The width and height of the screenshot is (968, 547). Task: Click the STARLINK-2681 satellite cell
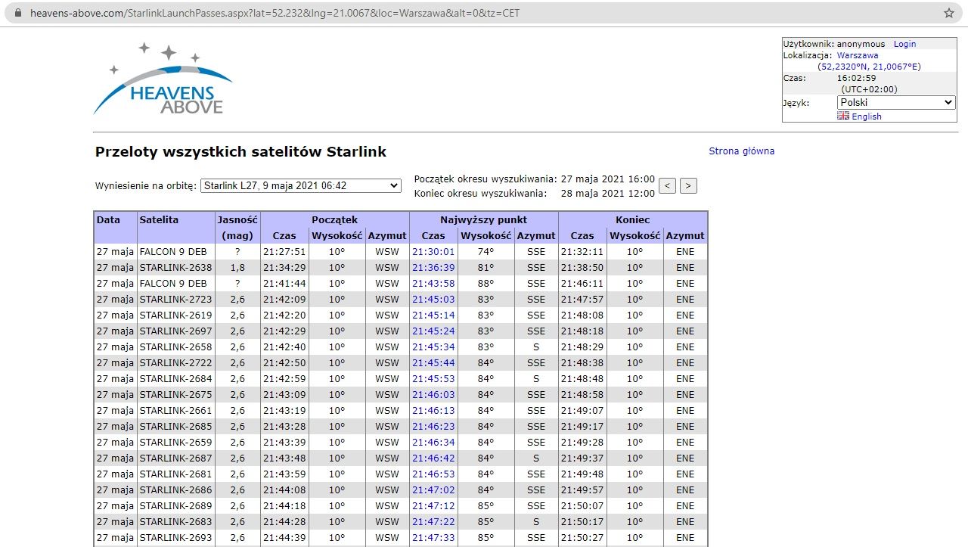click(175, 474)
